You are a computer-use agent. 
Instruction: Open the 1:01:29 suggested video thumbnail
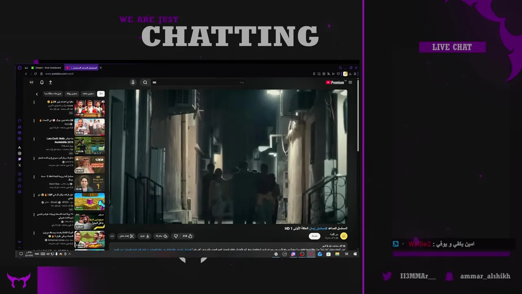tap(89, 109)
